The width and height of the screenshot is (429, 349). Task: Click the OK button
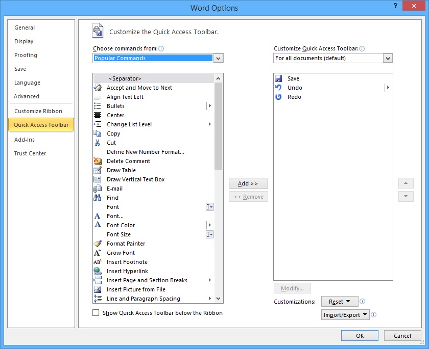tap(360, 335)
